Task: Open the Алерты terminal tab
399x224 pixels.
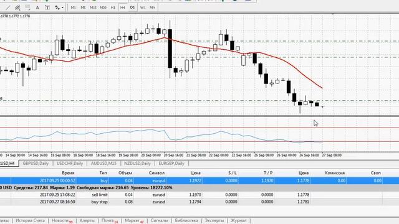Action: tap(87, 220)
